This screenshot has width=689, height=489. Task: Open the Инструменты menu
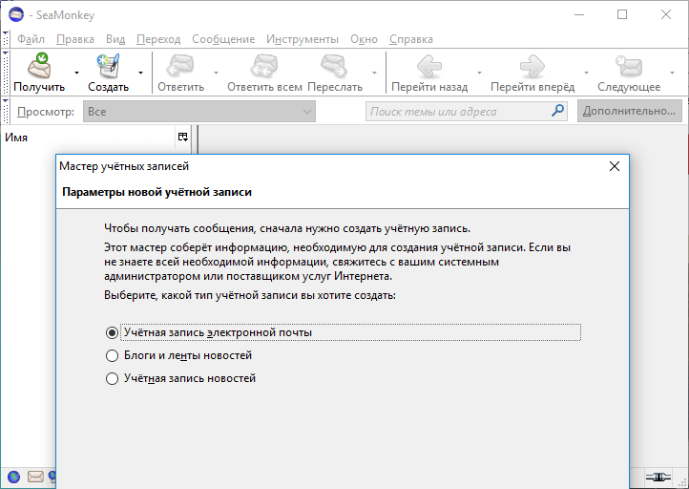click(x=303, y=39)
